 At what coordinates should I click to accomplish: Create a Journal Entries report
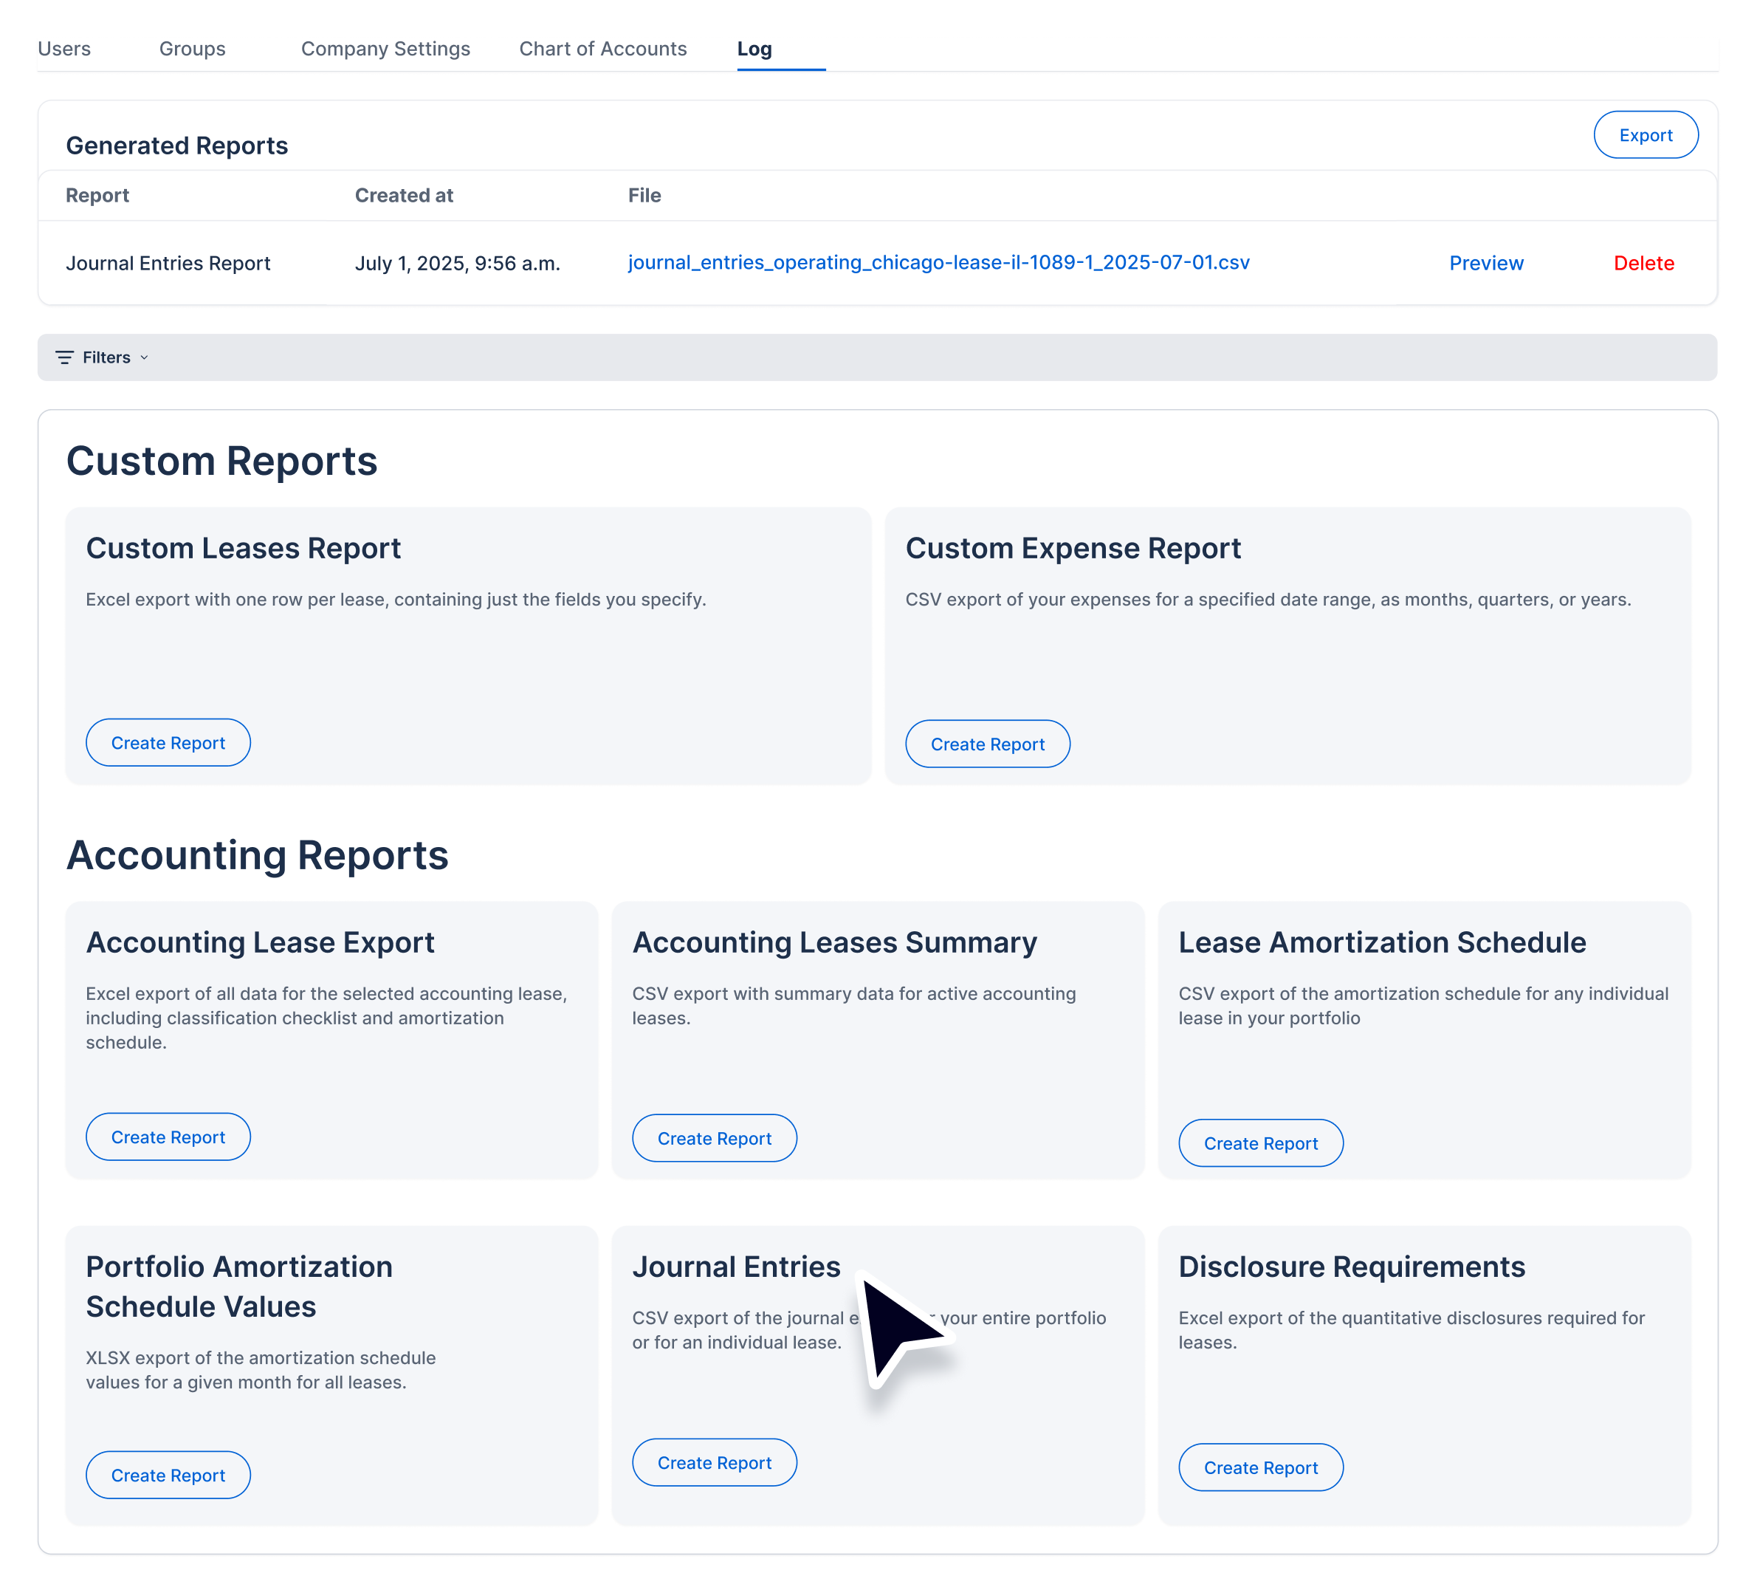tap(714, 1463)
